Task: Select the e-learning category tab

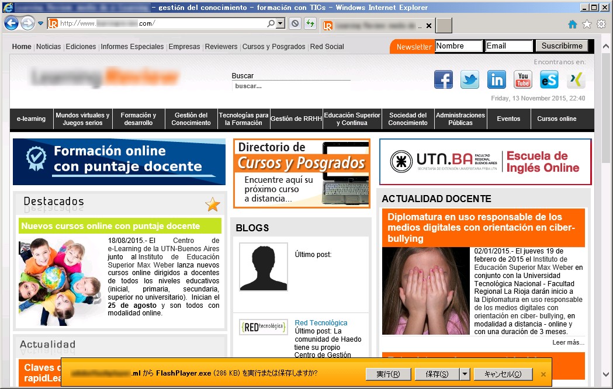Action: click(31, 119)
